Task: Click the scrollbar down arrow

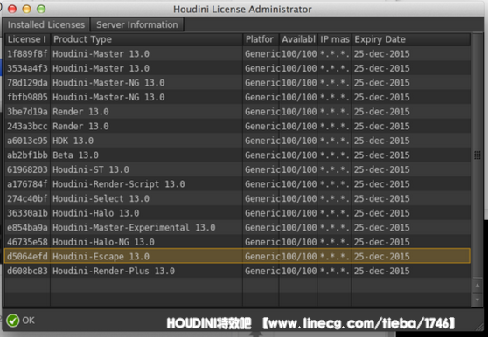Action: coord(478,300)
